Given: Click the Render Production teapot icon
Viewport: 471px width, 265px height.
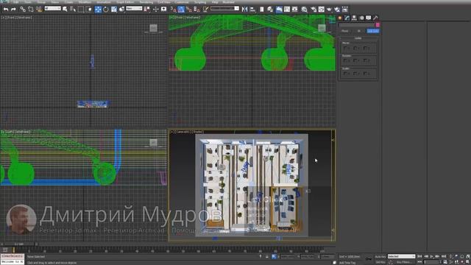Looking at the screenshot, I should pos(329,10).
